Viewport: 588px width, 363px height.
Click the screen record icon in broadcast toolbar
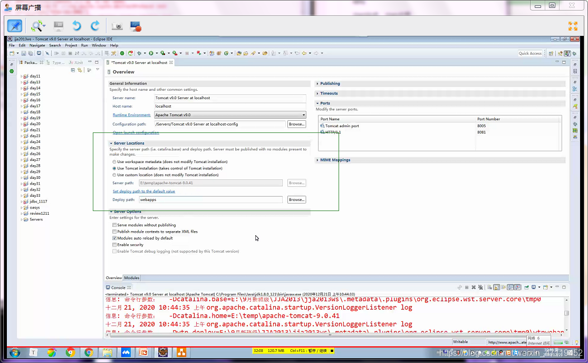pyautogui.click(x=136, y=26)
